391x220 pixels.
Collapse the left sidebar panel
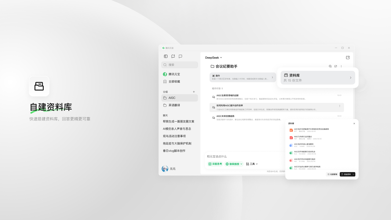[x=165, y=56]
